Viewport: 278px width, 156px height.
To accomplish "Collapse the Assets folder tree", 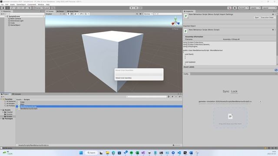I will 1,110.
